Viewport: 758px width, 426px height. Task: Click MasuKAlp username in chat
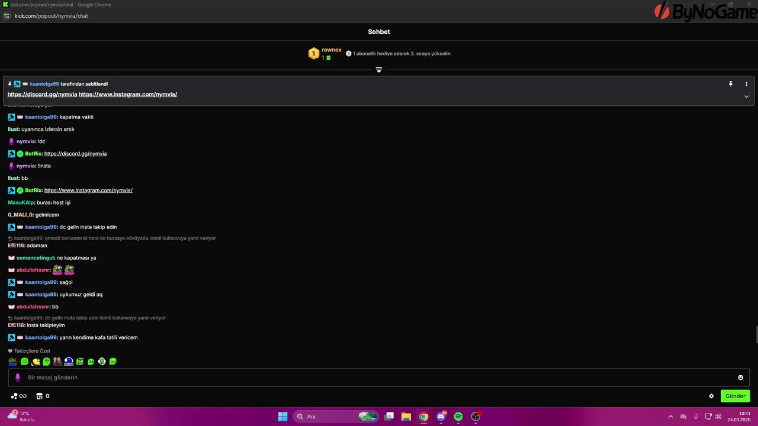[21, 203]
